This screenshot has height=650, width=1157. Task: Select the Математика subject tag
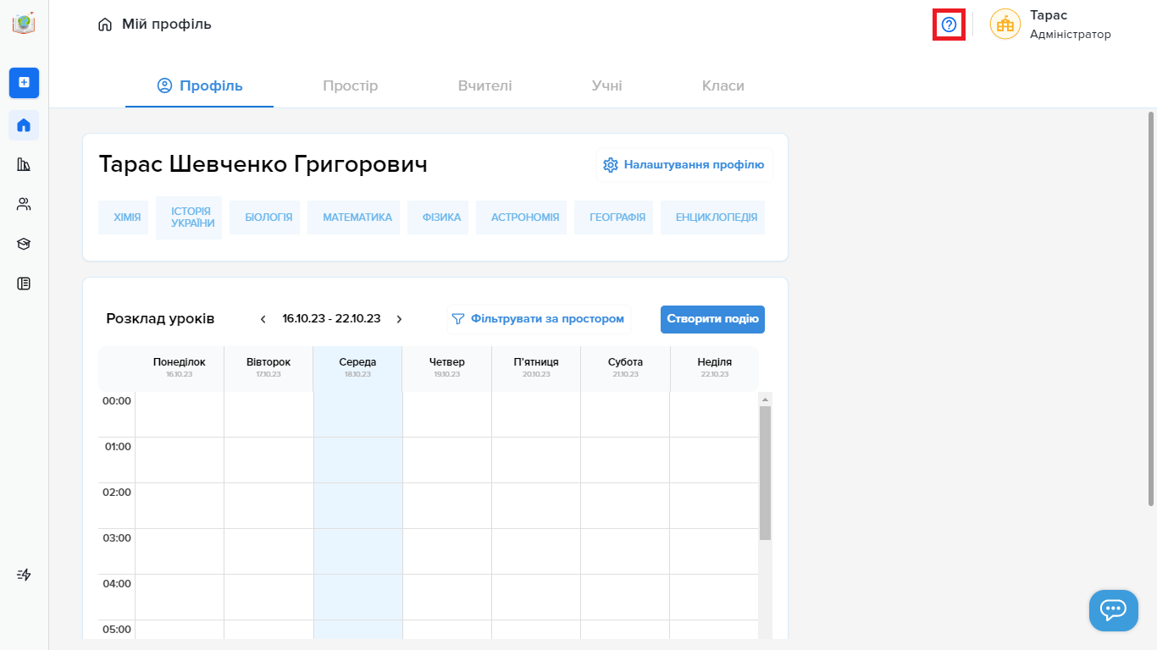pyautogui.click(x=357, y=218)
